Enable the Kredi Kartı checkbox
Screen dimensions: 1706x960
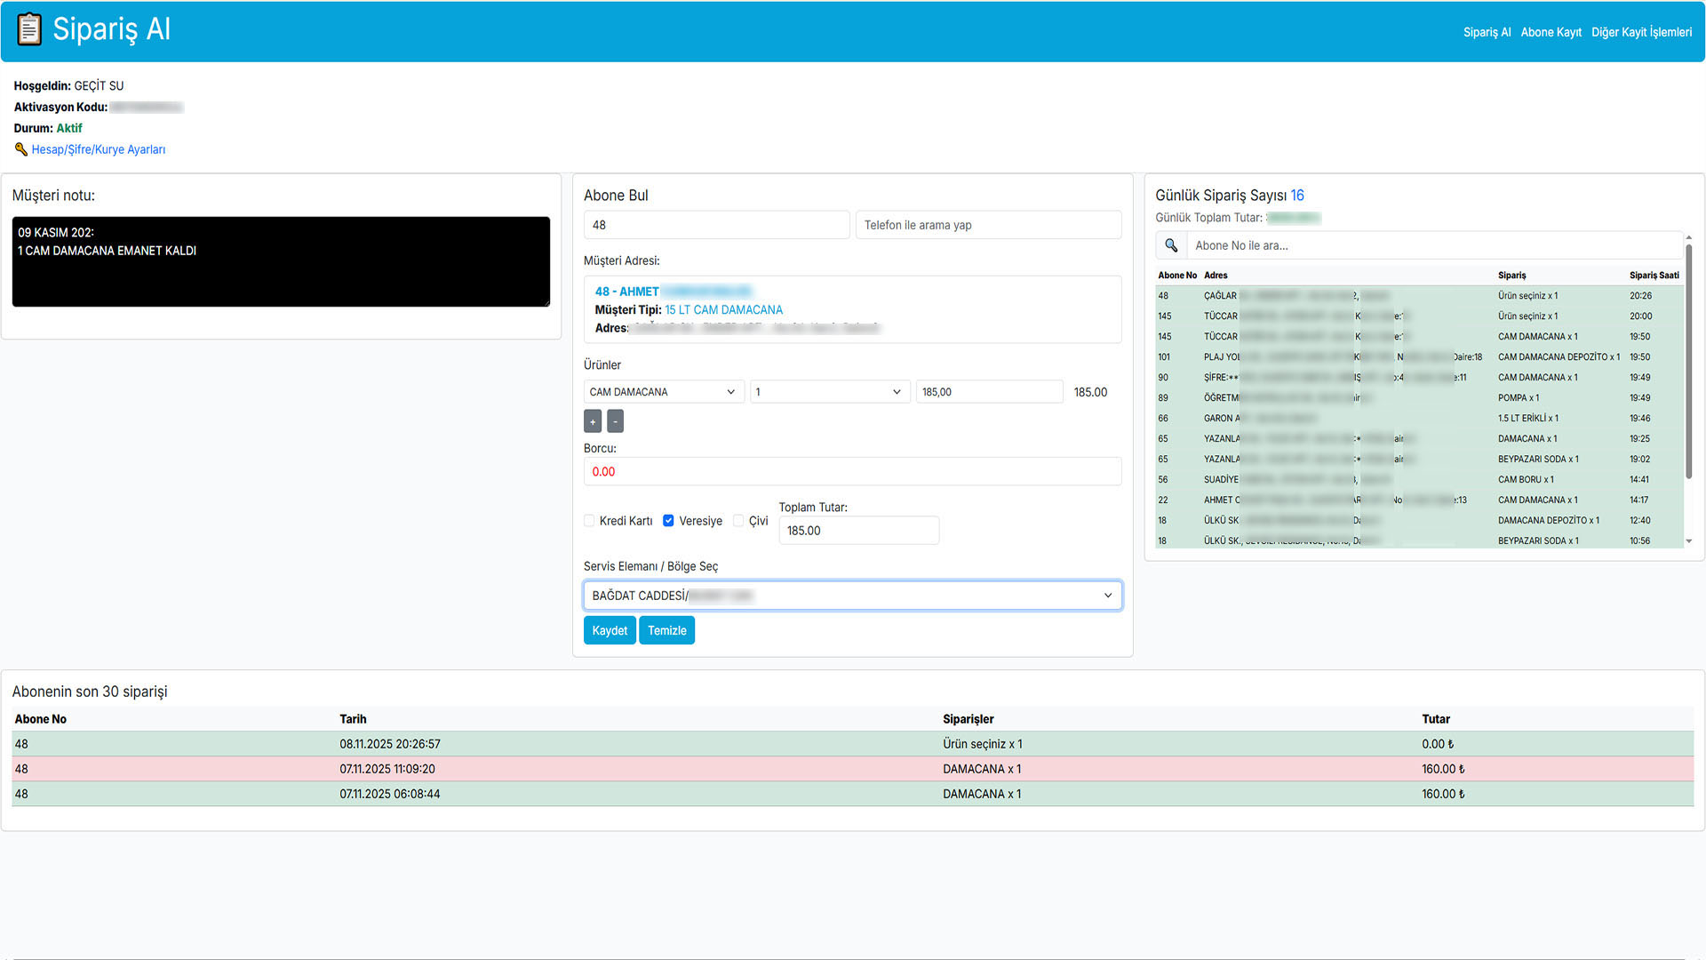click(589, 521)
